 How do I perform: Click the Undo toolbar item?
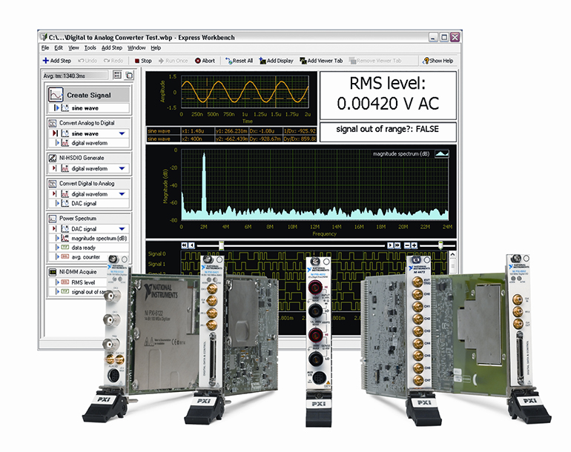[x=88, y=61]
